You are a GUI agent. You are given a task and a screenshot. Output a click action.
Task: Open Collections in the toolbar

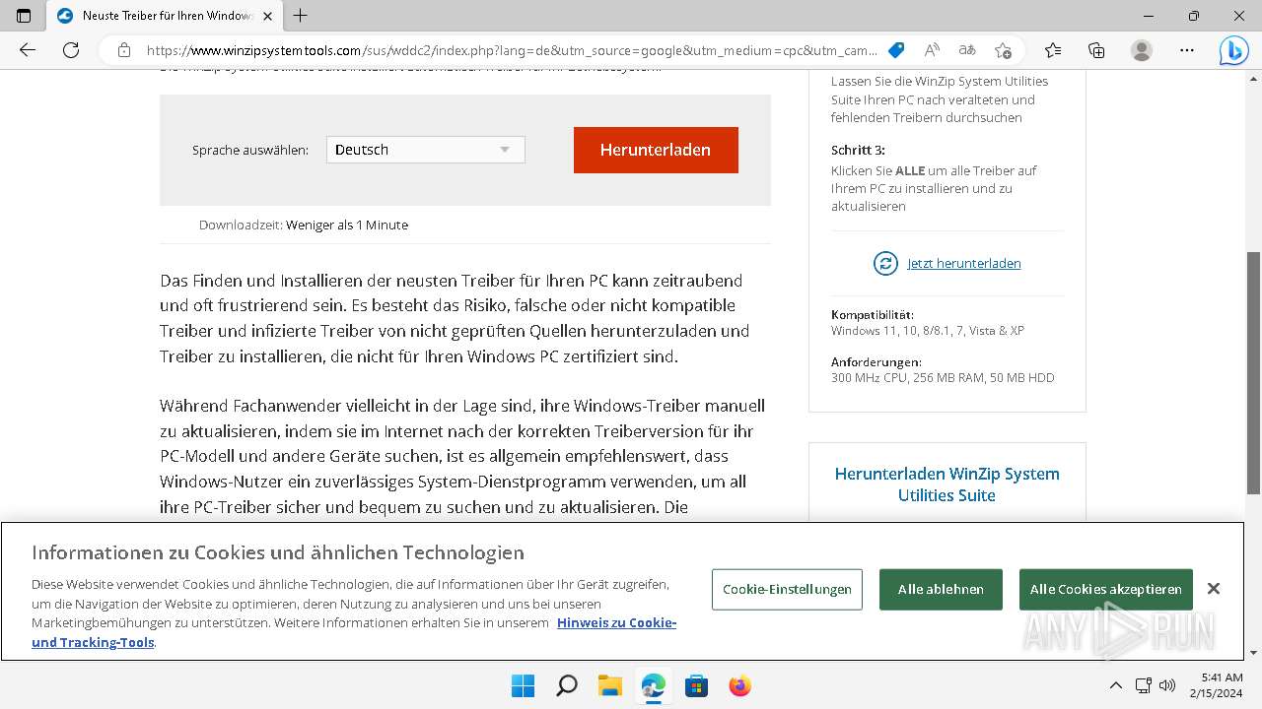click(x=1096, y=50)
